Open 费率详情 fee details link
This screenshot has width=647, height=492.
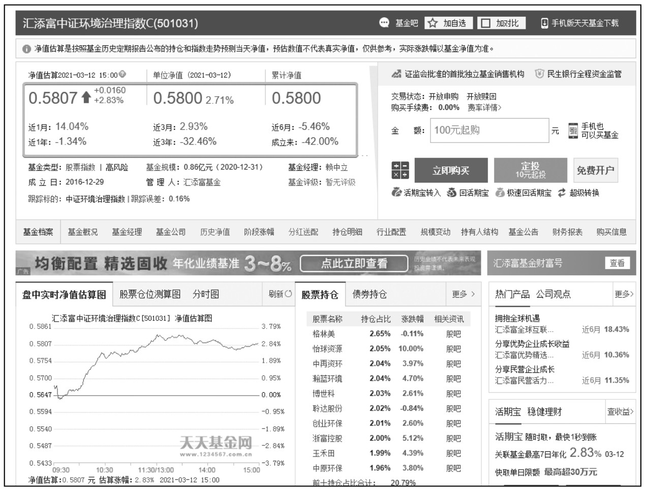point(484,107)
